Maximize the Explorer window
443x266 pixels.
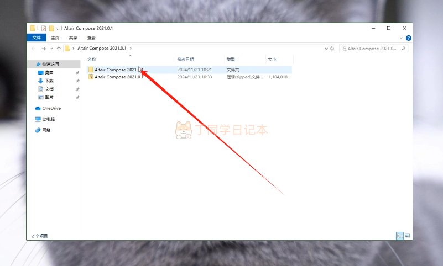click(389, 28)
